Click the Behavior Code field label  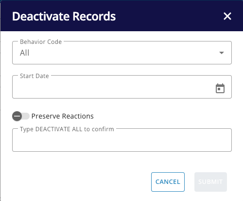click(x=41, y=42)
